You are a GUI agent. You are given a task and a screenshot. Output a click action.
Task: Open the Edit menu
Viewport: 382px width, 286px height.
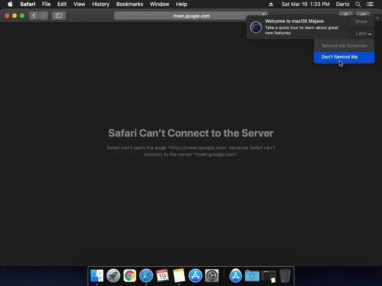(62, 4)
